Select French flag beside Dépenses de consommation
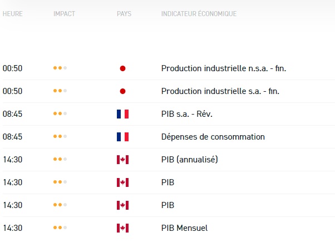Viewport: 335px width, 252px height. coord(122,137)
